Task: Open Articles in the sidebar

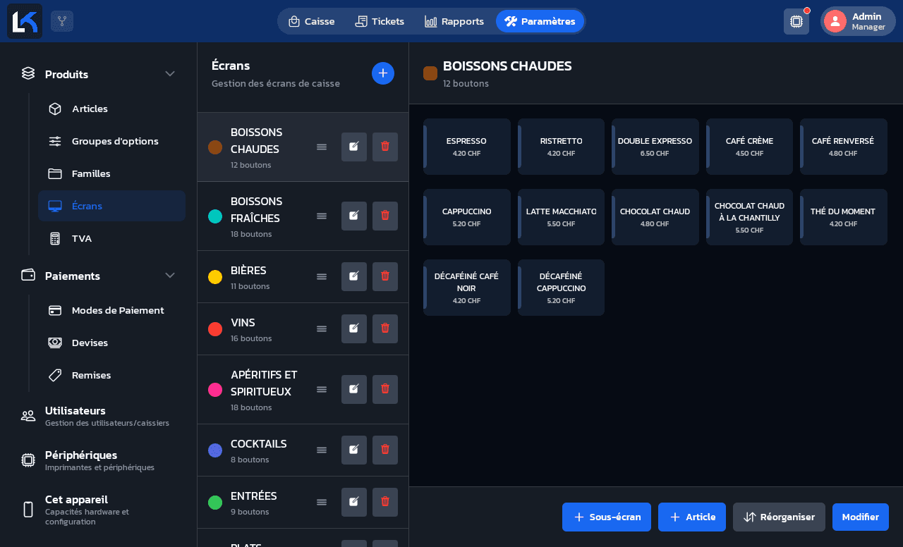Action: (112, 109)
